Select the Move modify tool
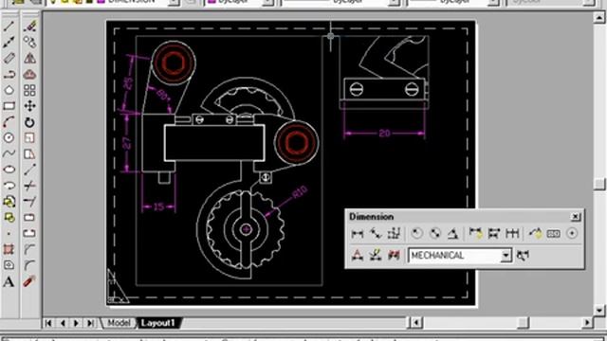The image size is (607, 341). tap(29, 106)
